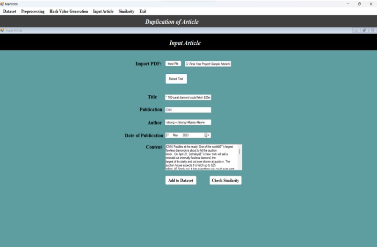The image size is (377, 247).
Task: Open the Hash Value Generation menu
Action: click(x=69, y=11)
